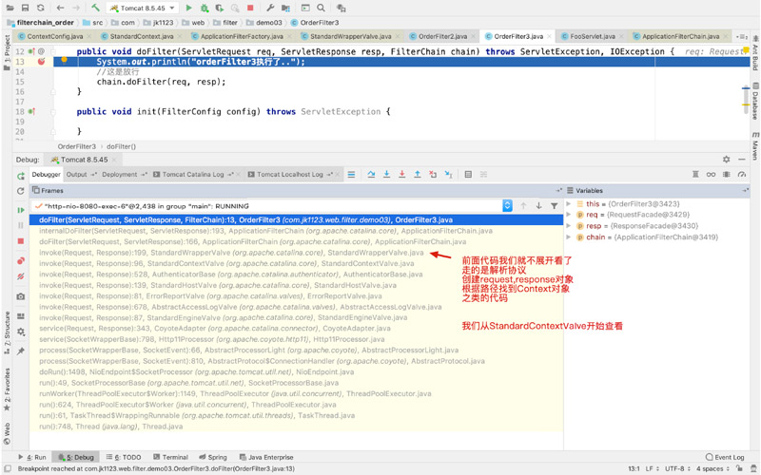Click the green Run button

188,8
